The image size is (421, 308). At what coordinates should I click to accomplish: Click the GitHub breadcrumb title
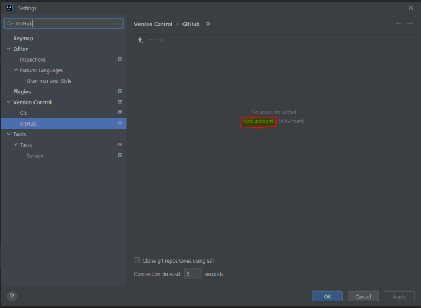click(191, 24)
